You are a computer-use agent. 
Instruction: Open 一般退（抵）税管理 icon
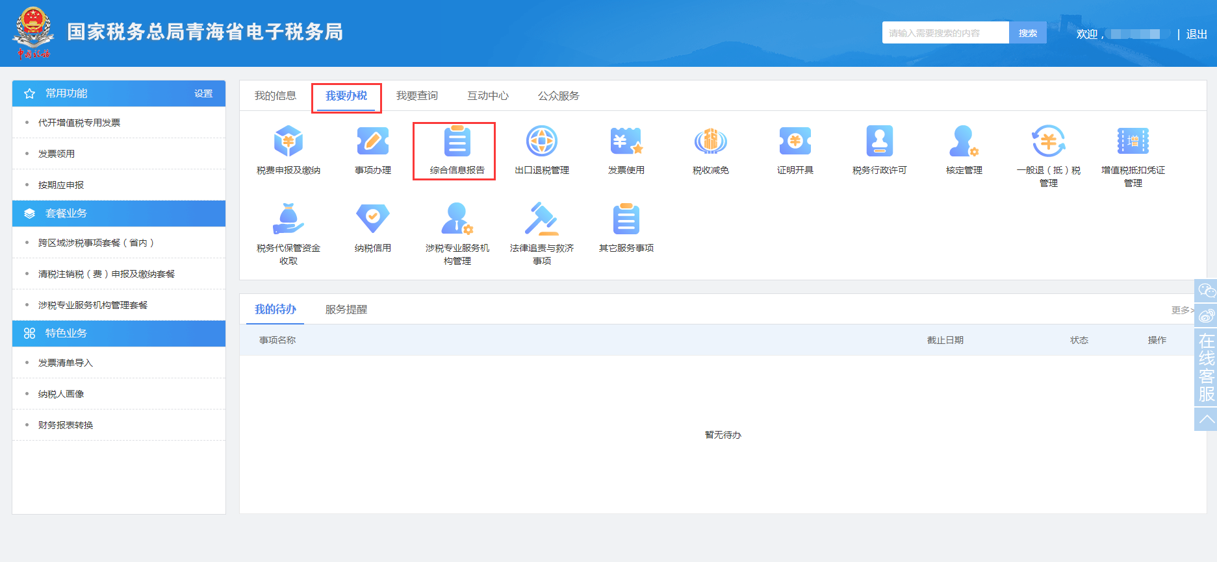(x=1049, y=141)
